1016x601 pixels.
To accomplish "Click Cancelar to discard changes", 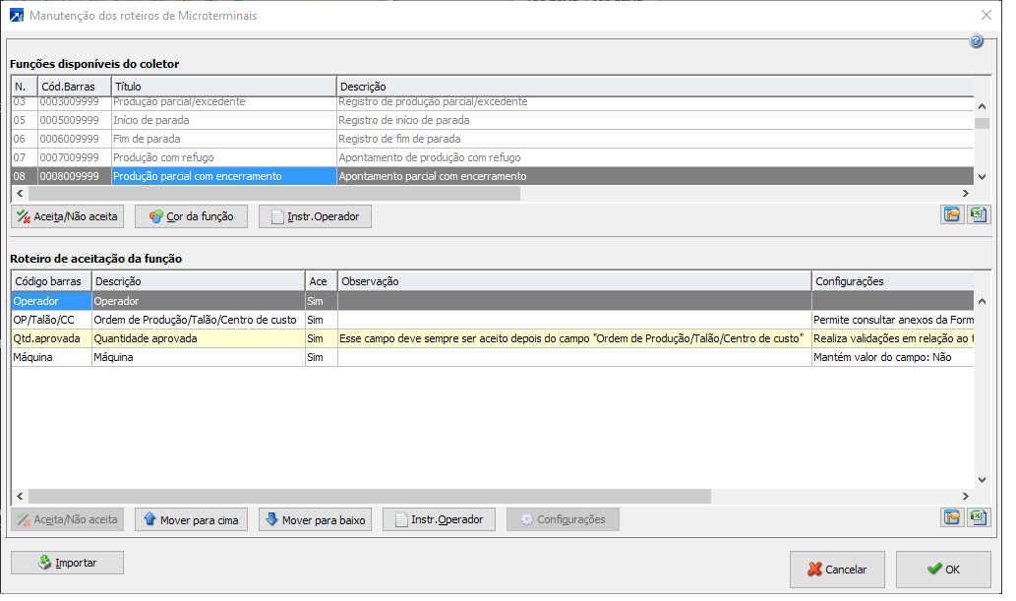I will point(837,569).
